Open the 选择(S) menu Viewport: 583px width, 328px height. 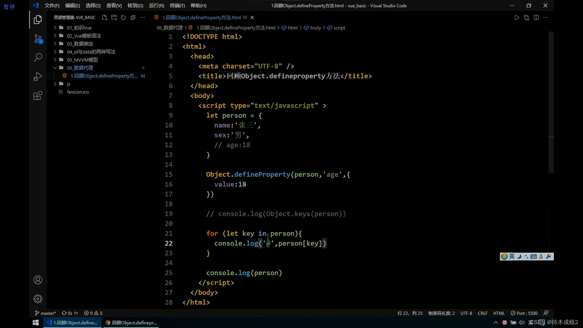click(93, 5)
